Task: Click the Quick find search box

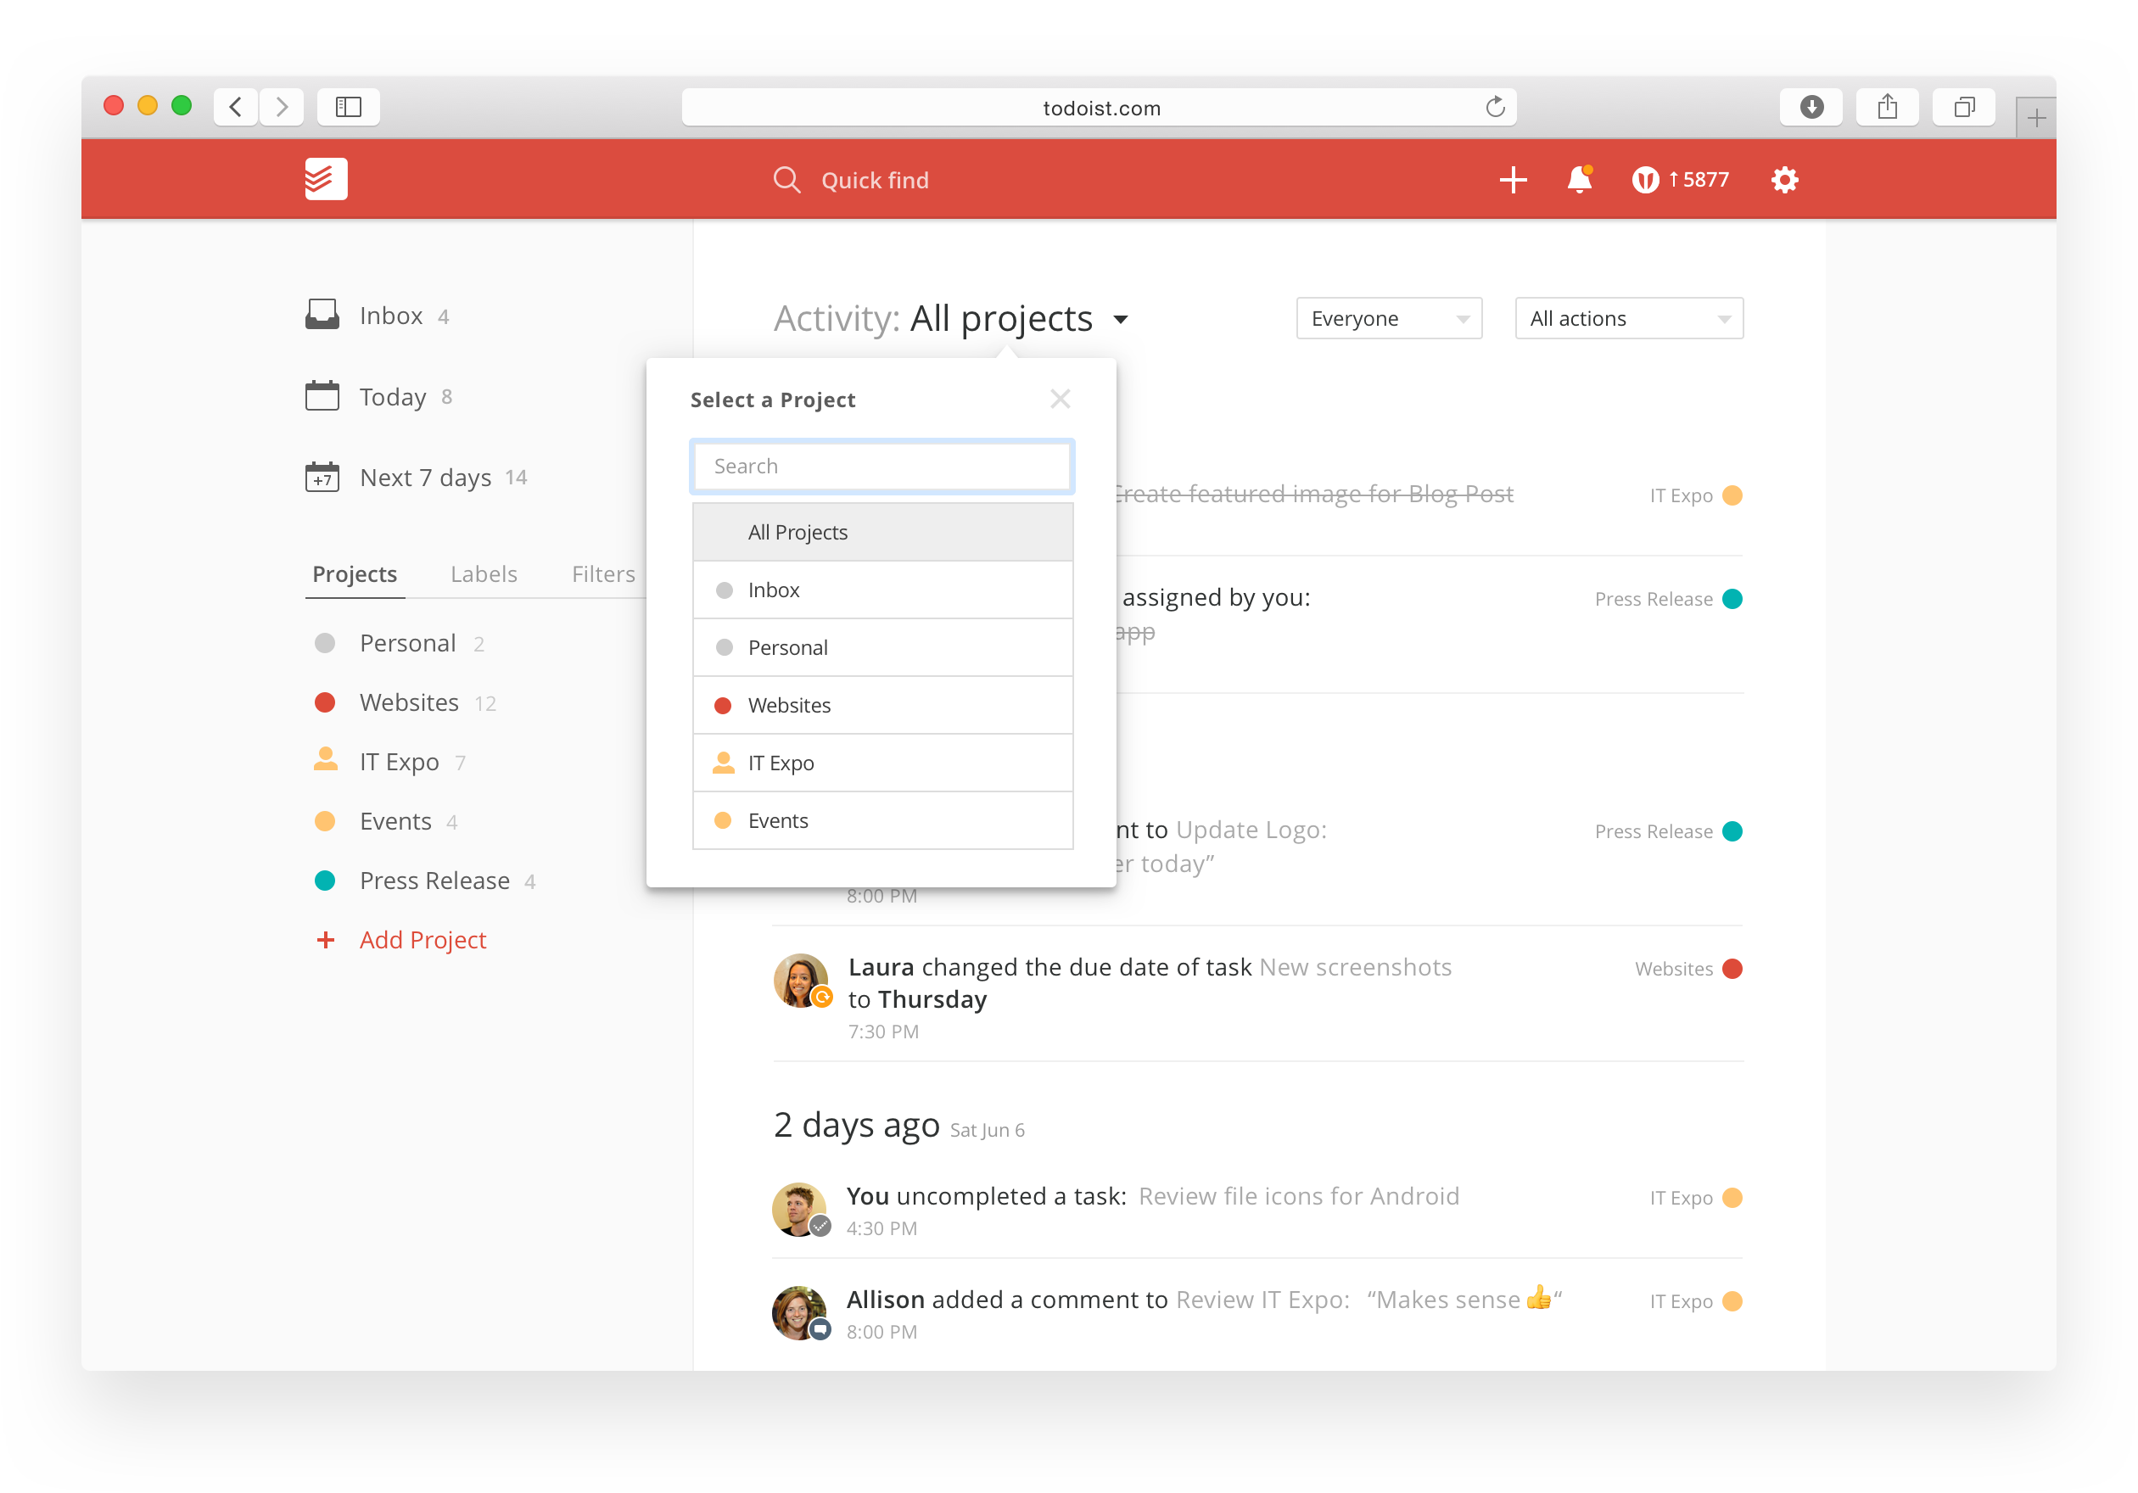Action: tap(875, 181)
